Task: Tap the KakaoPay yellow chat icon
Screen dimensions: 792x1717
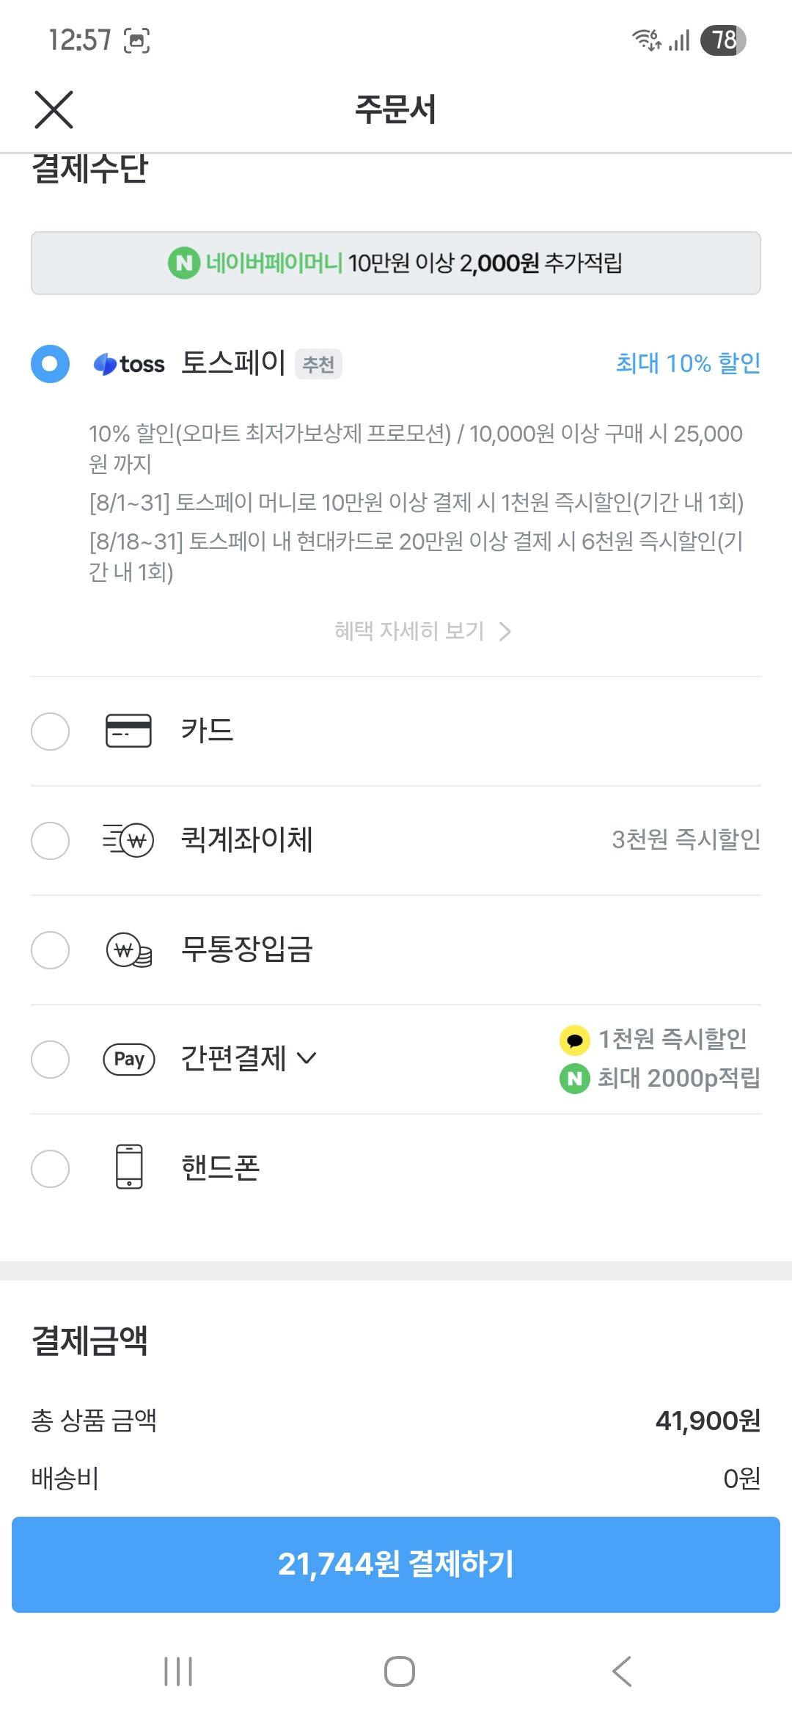Action: 574,1040
